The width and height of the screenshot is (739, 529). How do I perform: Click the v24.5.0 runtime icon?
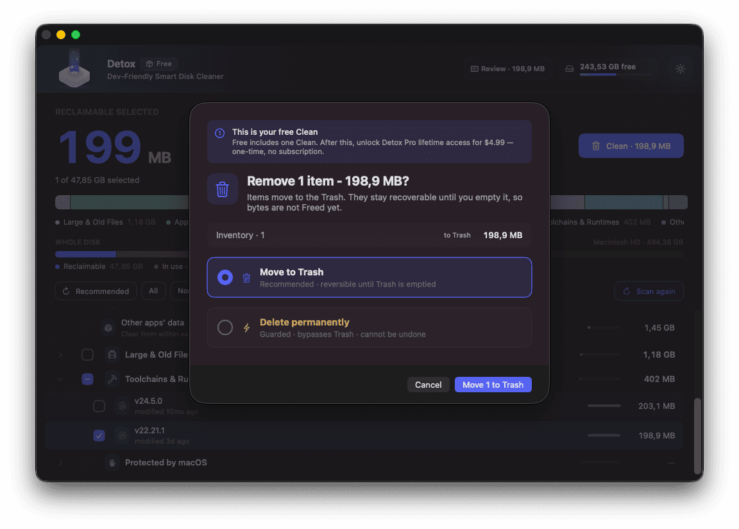(x=122, y=406)
